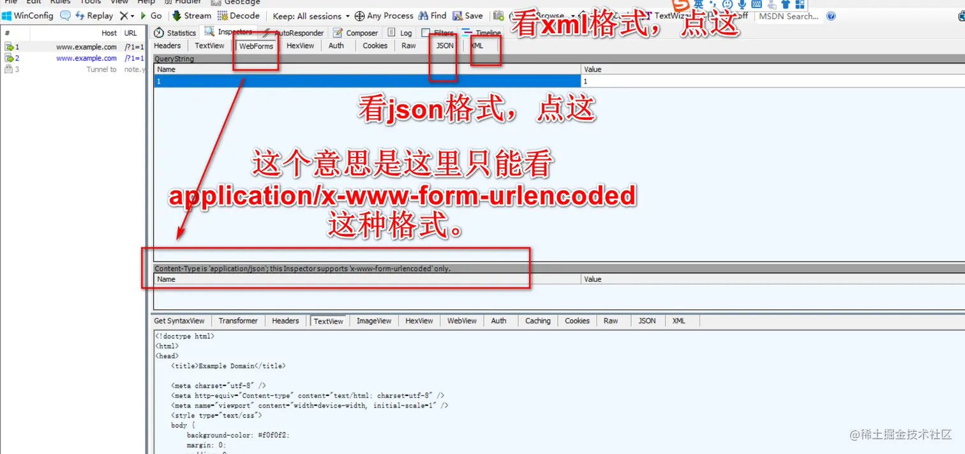Open the Caching response tab

(538, 321)
